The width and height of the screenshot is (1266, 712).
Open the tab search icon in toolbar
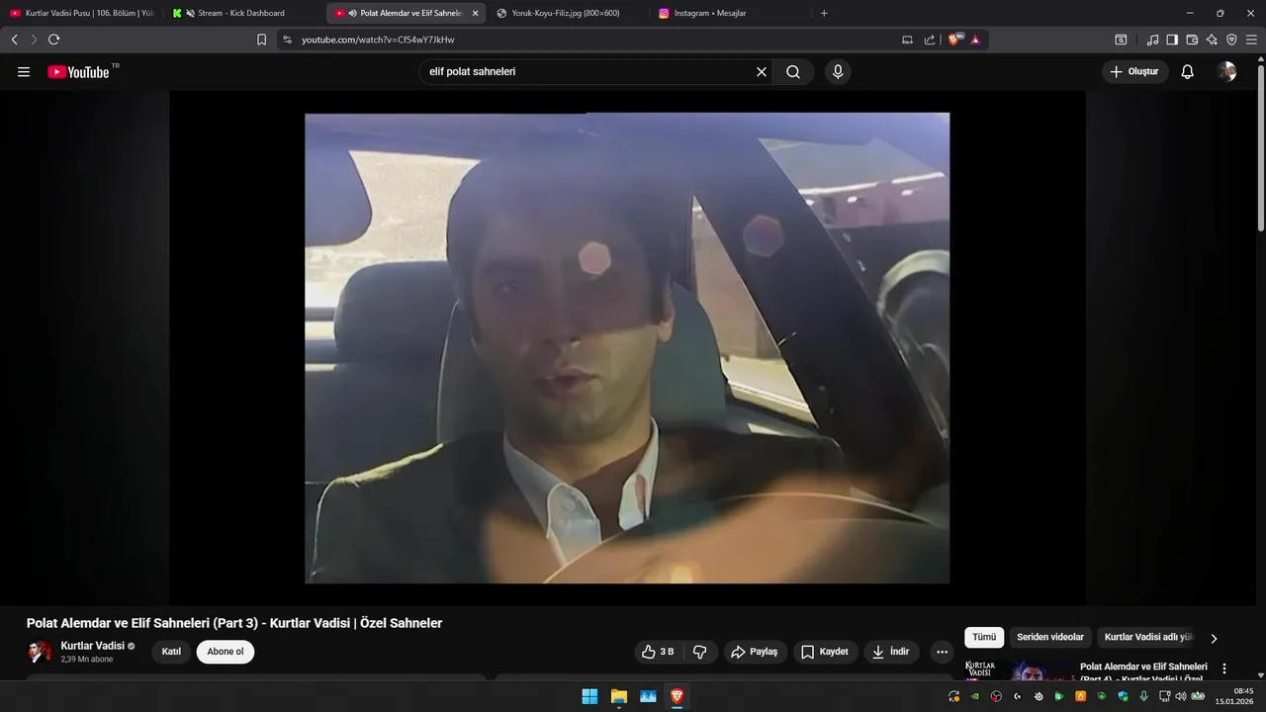[x=1121, y=40]
